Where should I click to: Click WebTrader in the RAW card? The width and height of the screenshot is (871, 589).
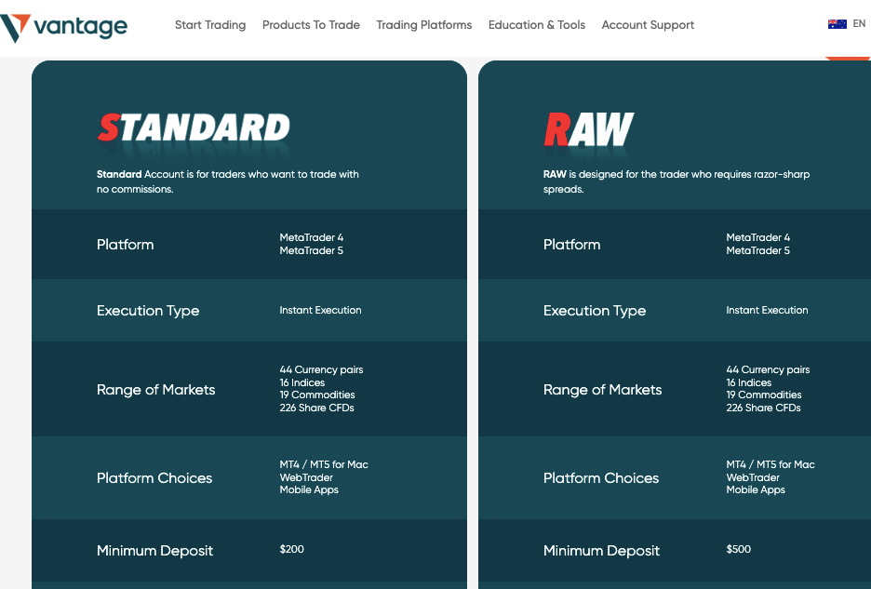tap(753, 477)
